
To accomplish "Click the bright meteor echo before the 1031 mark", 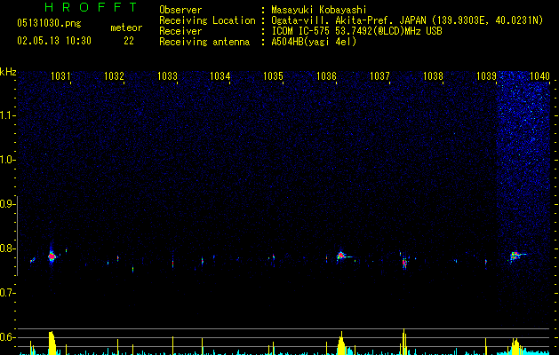I will tap(52, 256).
